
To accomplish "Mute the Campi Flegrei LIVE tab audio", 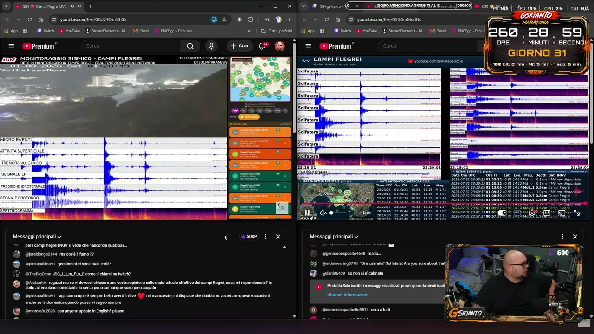I will click(x=71, y=6).
